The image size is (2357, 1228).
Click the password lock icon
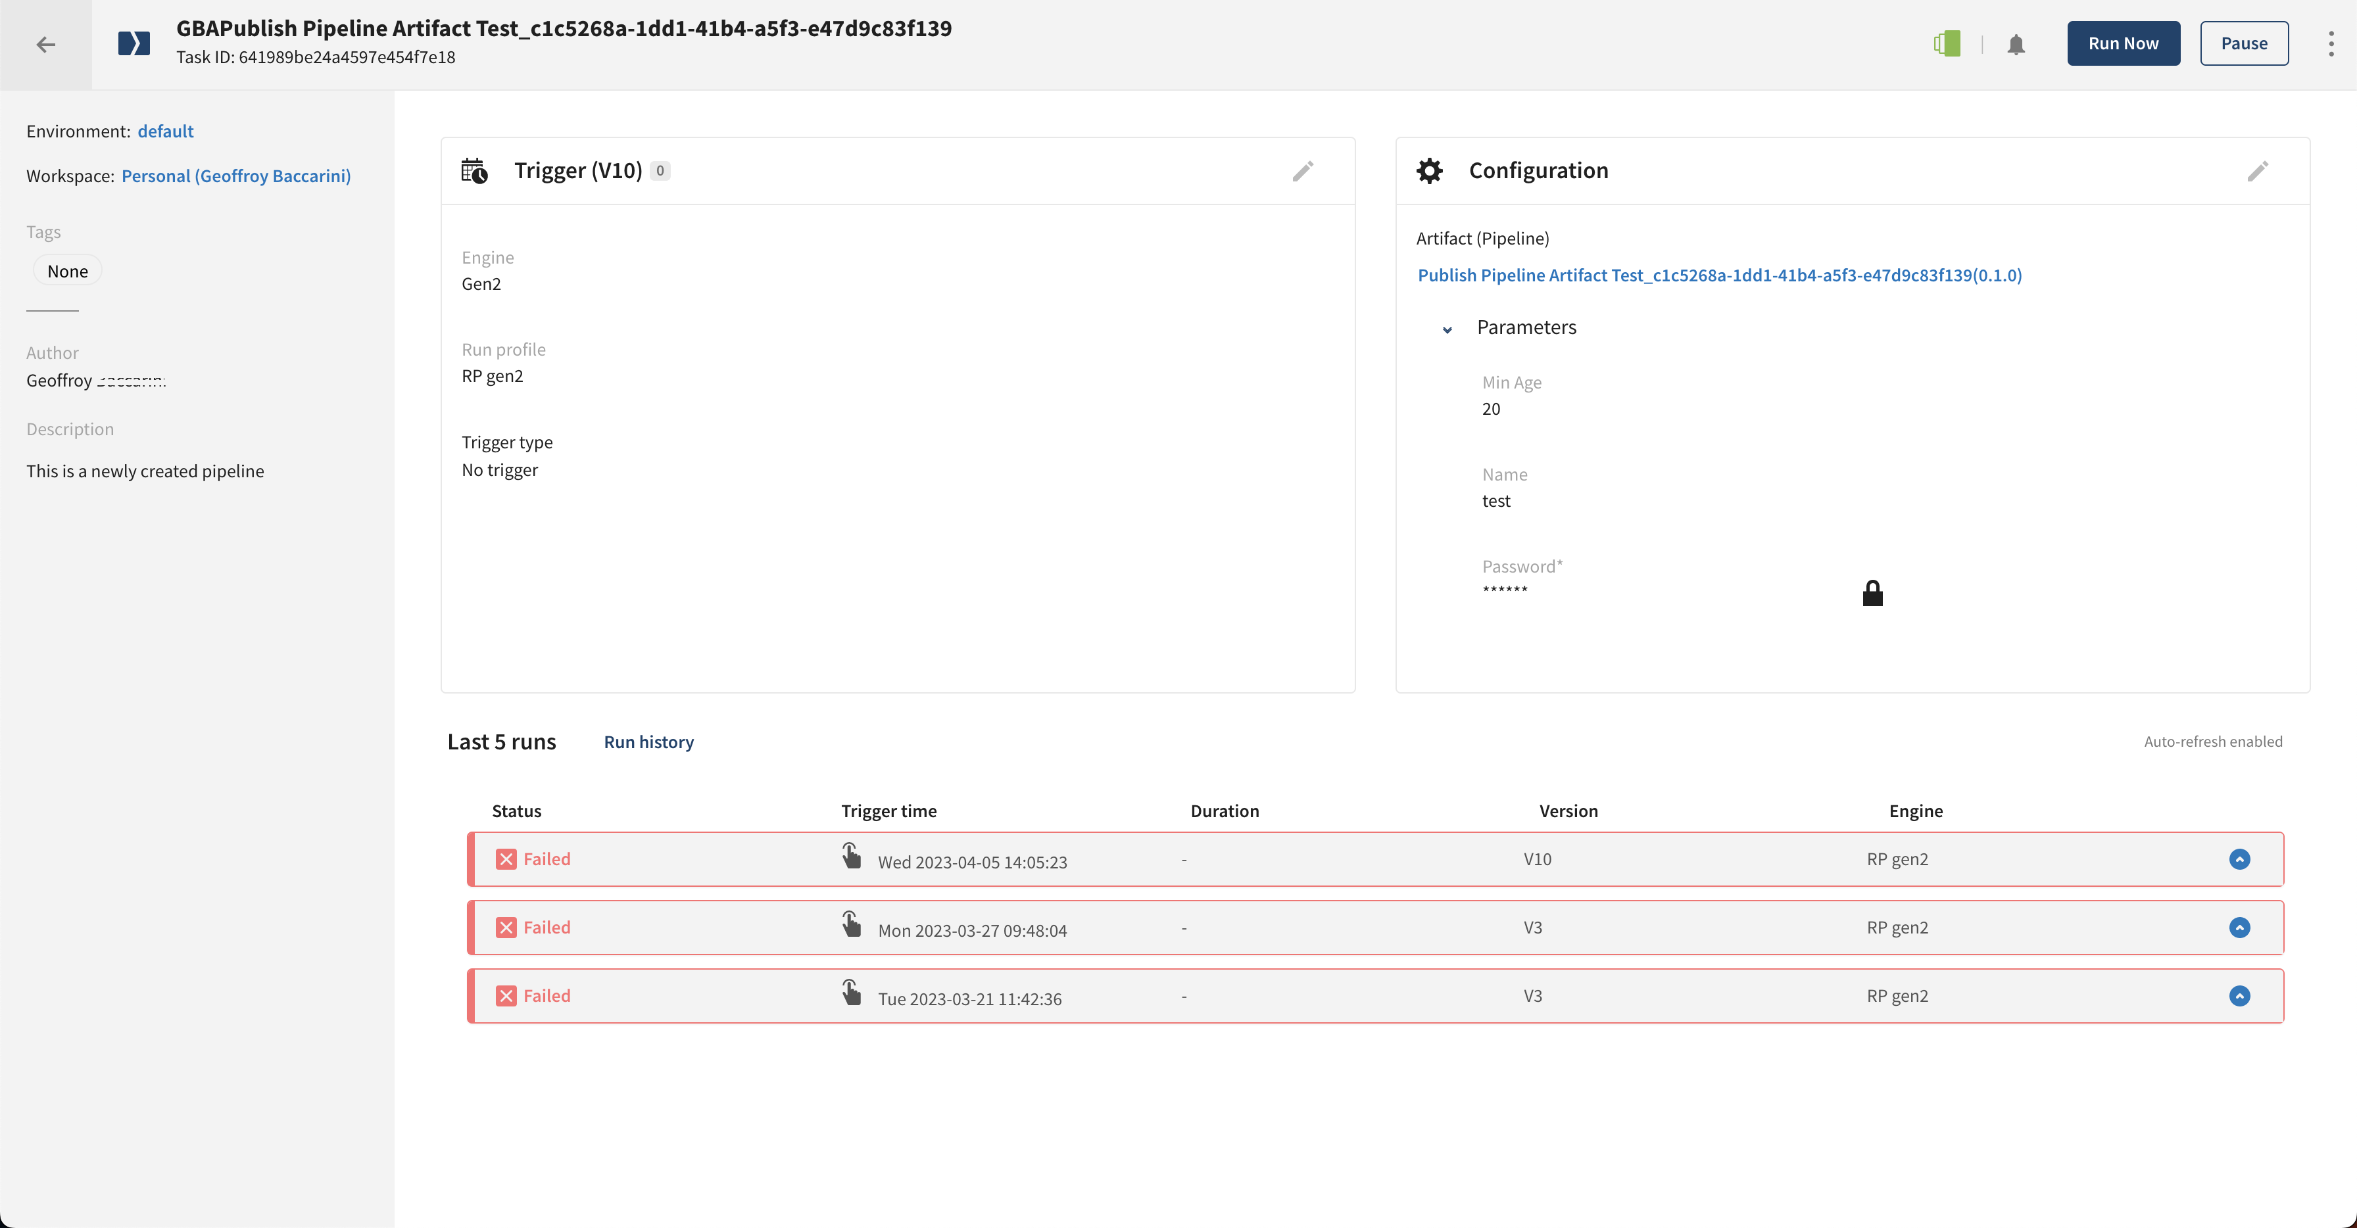(1872, 589)
